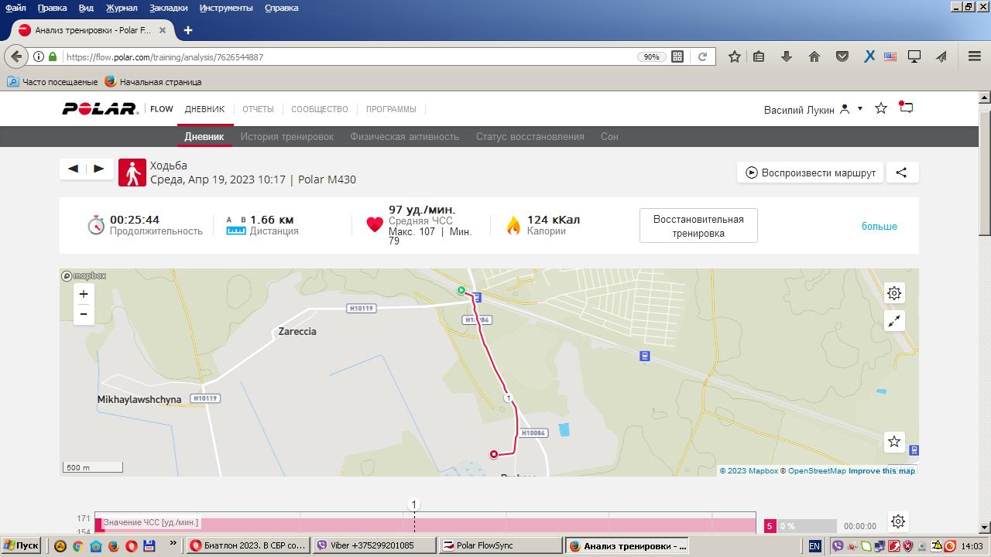991x557 pixels.
Task: Go to Firefox home page
Action: [x=814, y=56]
